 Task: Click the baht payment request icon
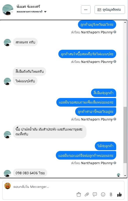(x=111, y=194)
